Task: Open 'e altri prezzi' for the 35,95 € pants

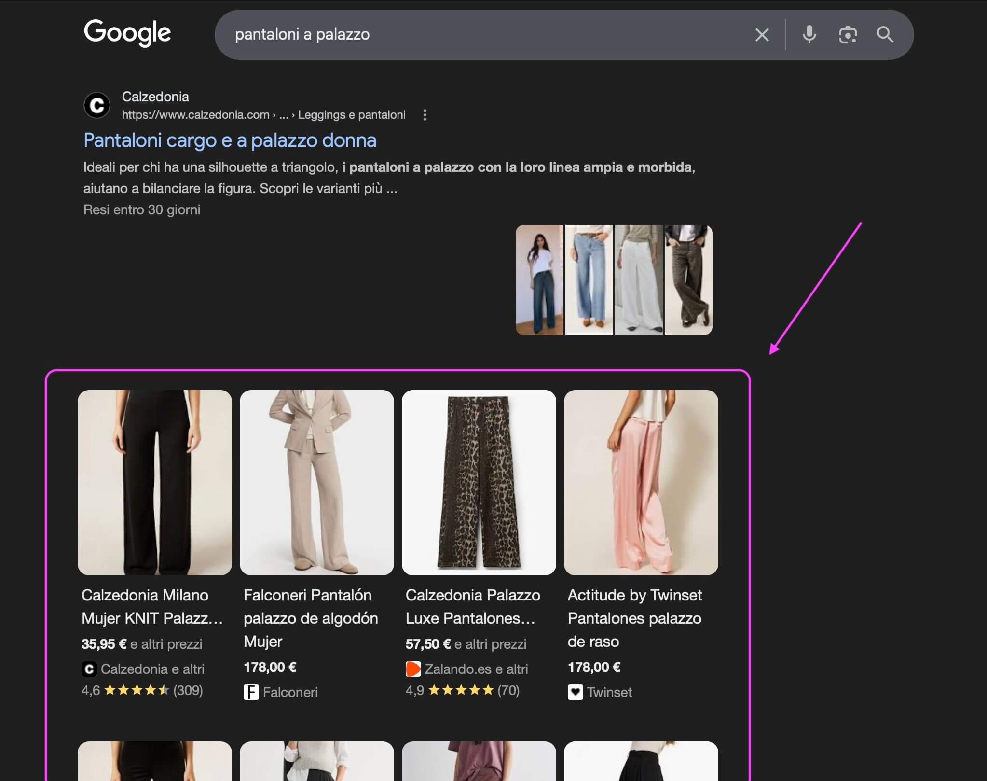Action: pyautogui.click(x=167, y=644)
